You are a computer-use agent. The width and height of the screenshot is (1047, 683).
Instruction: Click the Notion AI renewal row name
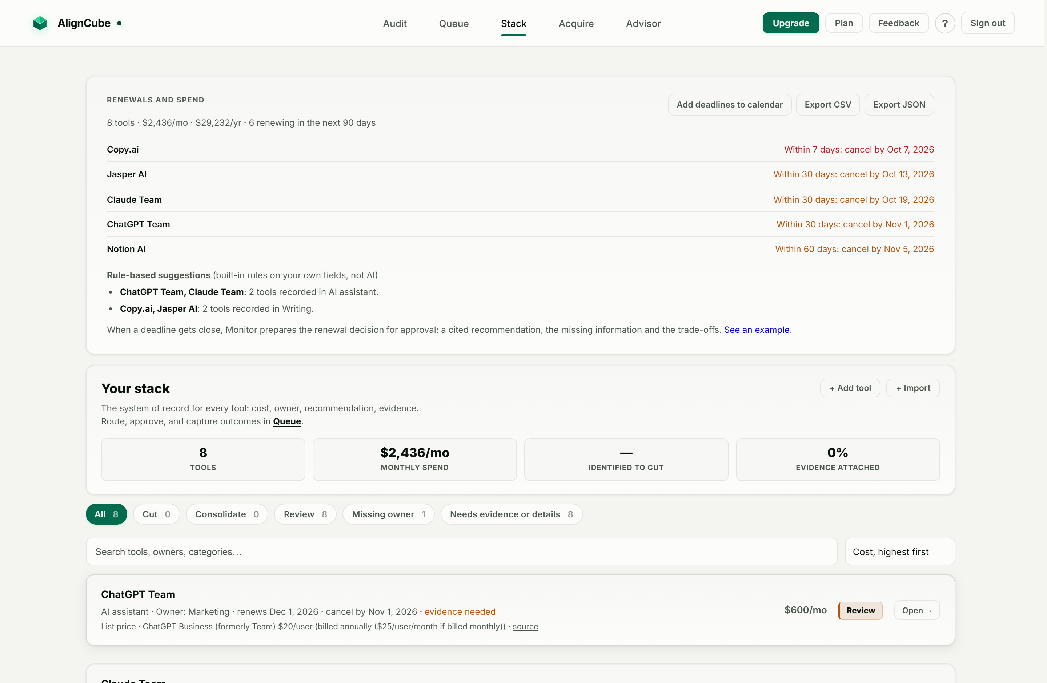[126, 249]
